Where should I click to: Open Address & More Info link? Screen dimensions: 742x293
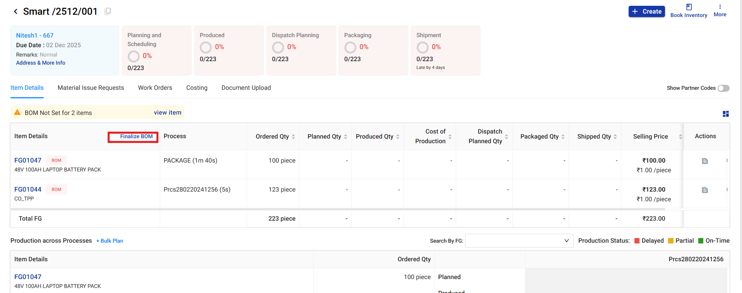[41, 63]
